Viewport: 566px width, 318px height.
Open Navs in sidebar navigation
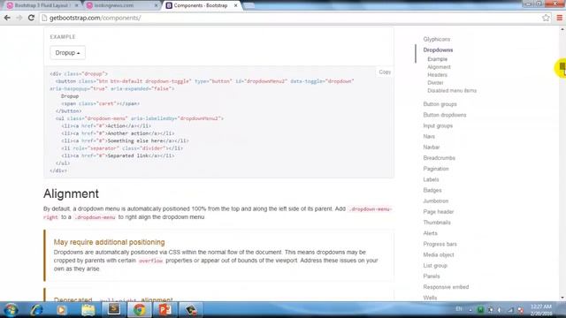(429, 137)
